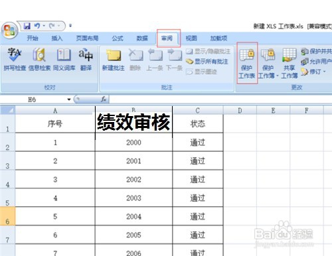Click the Redo icon

pyautogui.click(x=52, y=26)
